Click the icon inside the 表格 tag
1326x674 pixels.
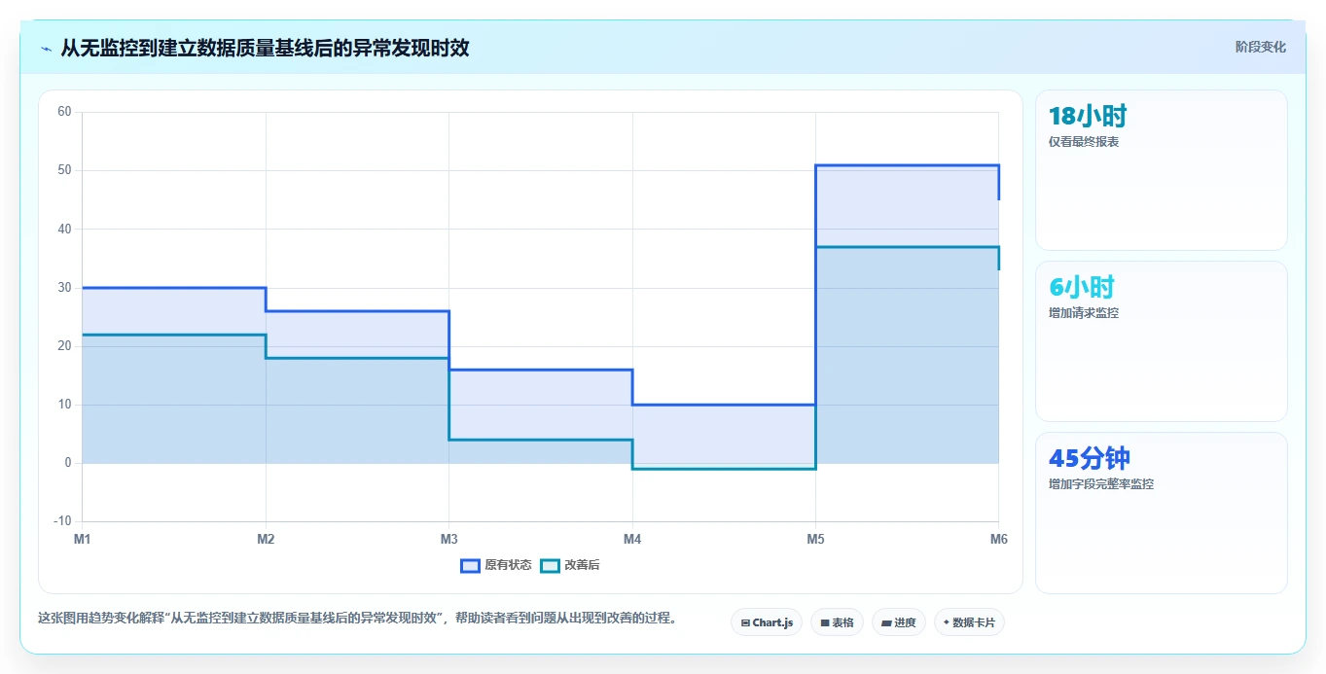(x=825, y=622)
